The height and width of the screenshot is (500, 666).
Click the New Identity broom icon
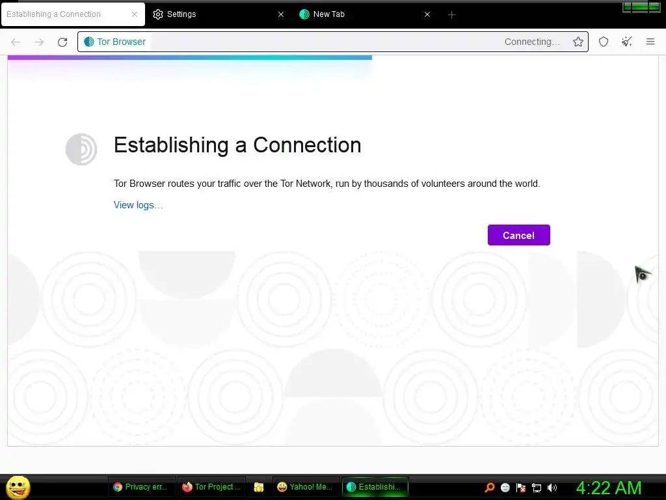coord(627,41)
